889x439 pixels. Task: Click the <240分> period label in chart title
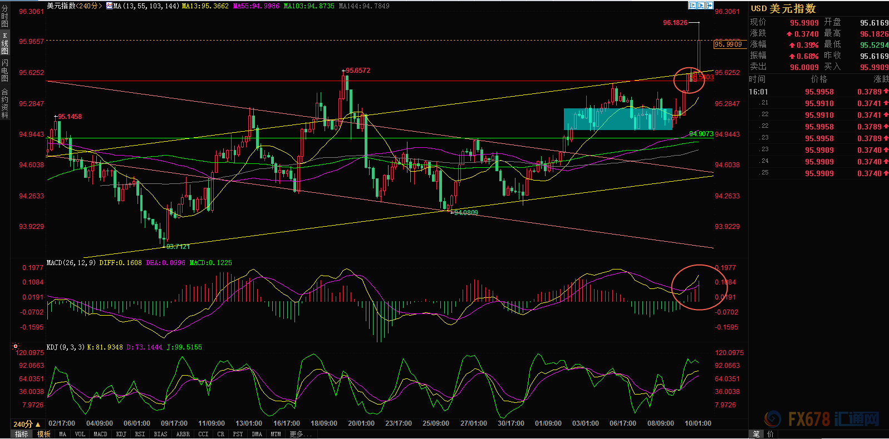tap(89, 6)
